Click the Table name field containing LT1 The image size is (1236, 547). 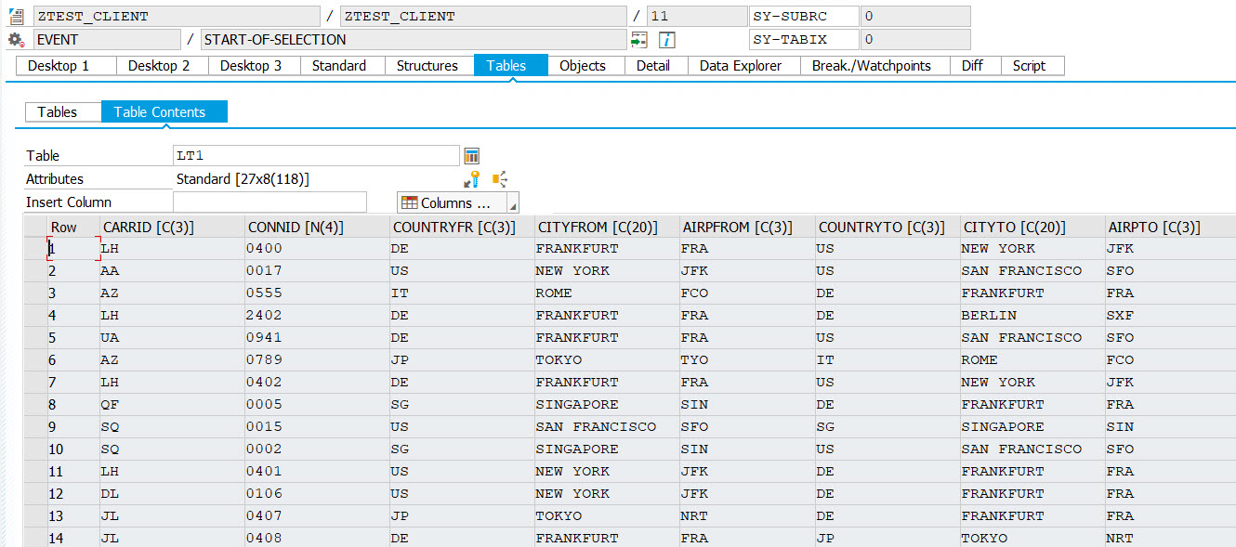(x=316, y=156)
